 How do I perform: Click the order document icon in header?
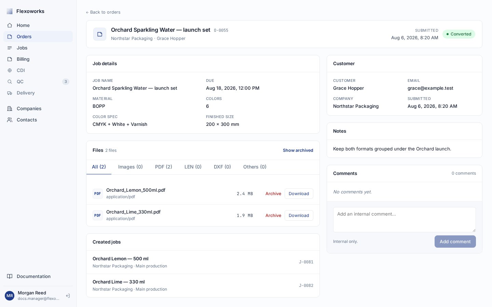pos(100,34)
